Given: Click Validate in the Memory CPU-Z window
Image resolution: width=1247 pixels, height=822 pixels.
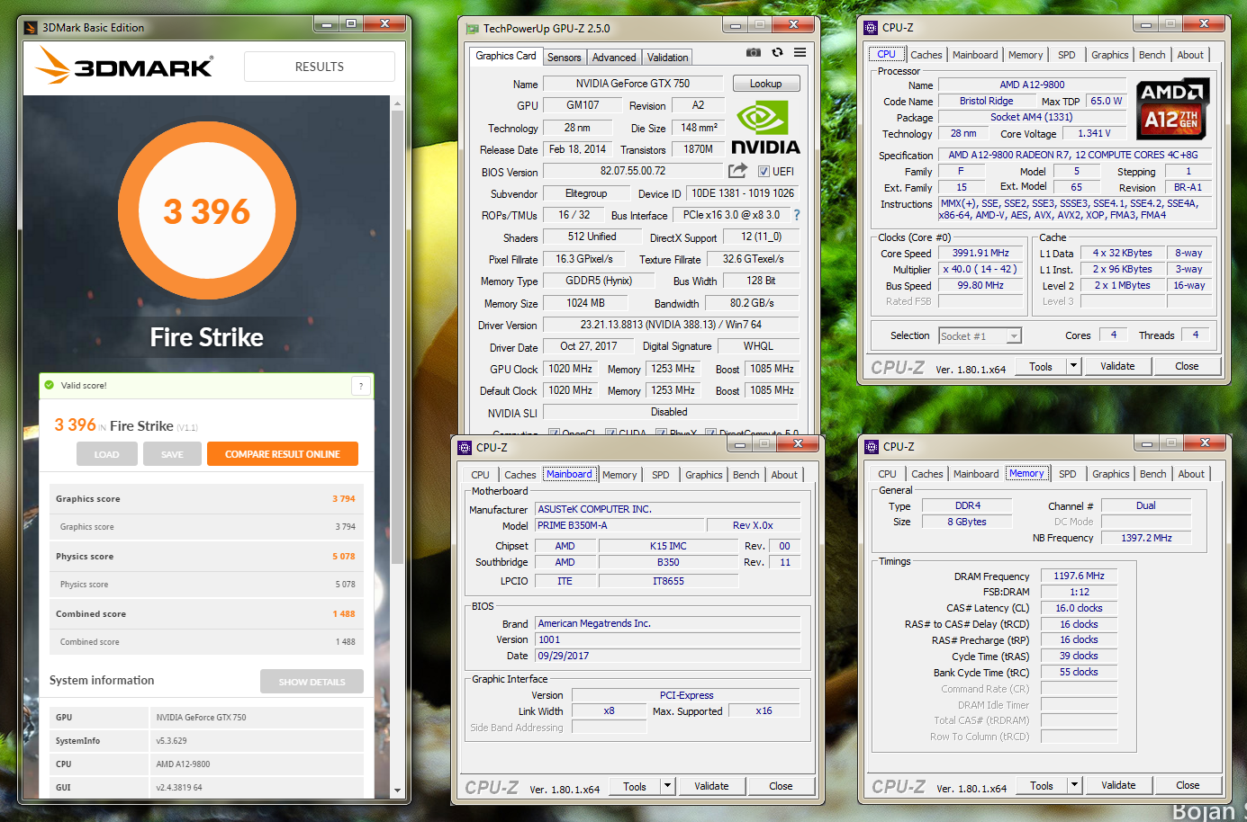Looking at the screenshot, I should click(x=1118, y=785).
